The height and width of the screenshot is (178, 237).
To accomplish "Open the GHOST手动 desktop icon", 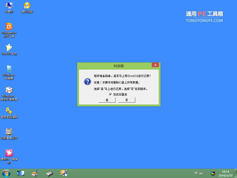I will [8, 48].
